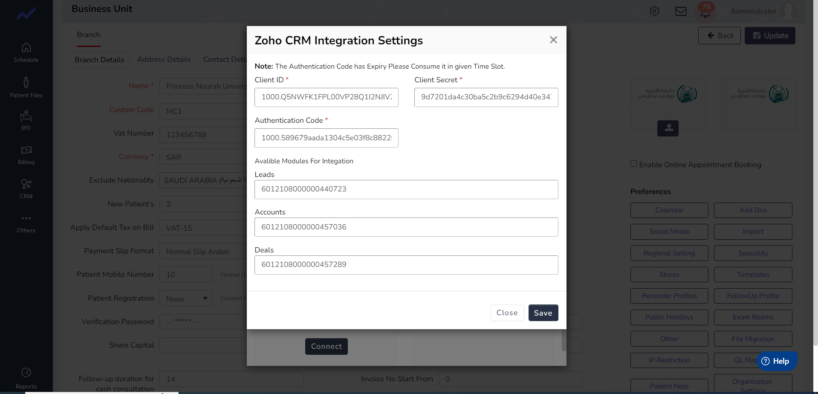Click the app logo at top left
Viewport: 818px width, 394px height.
click(x=26, y=14)
